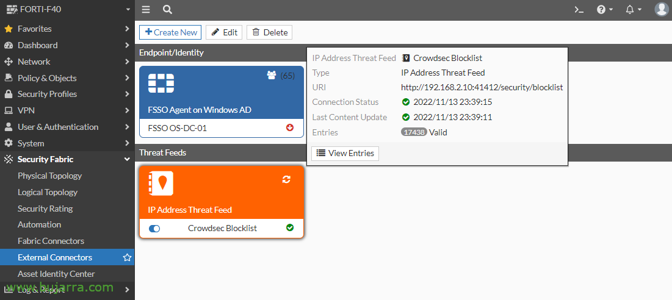Click the VPN monitor icon
This screenshot has height=300, width=672.
pos(8,110)
